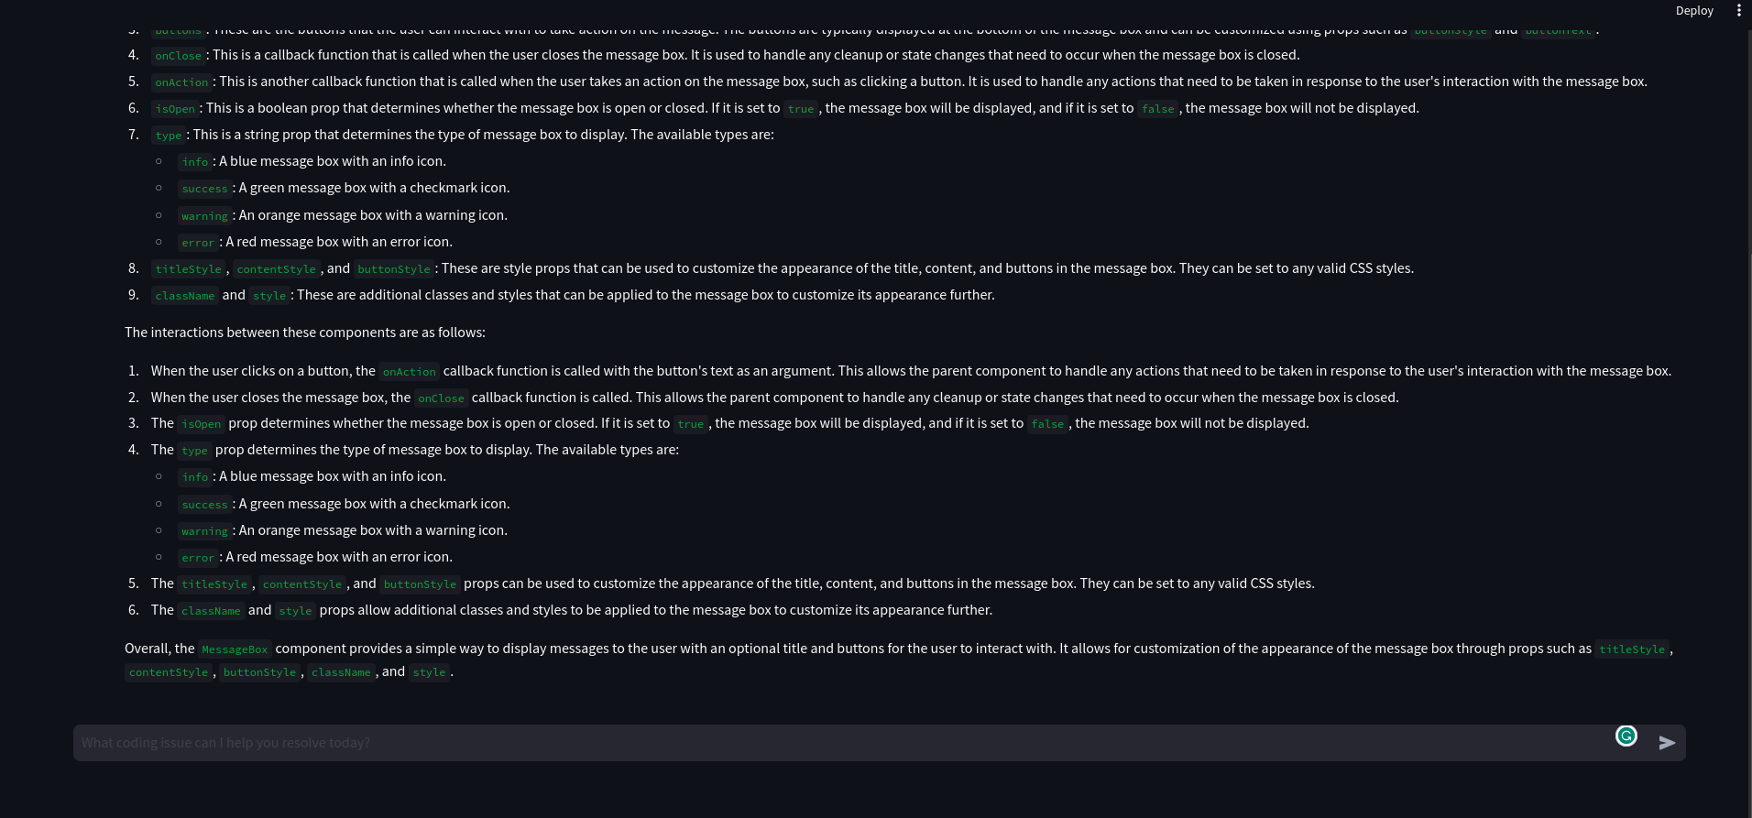Image resolution: width=1752 pixels, height=818 pixels.
Task: Click the send message arrow icon
Action: point(1667,743)
